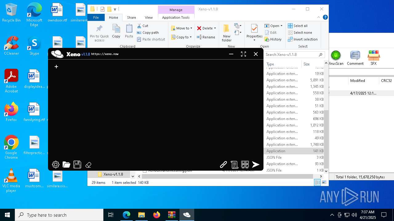
Task: Click Cut in the ribbon
Action: point(143,26)
